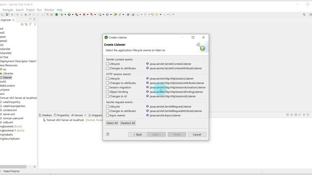The height and width of the screenshot is (175, 312).
Task: Click the External Tools run icon
Action: [x=77, y=15]
